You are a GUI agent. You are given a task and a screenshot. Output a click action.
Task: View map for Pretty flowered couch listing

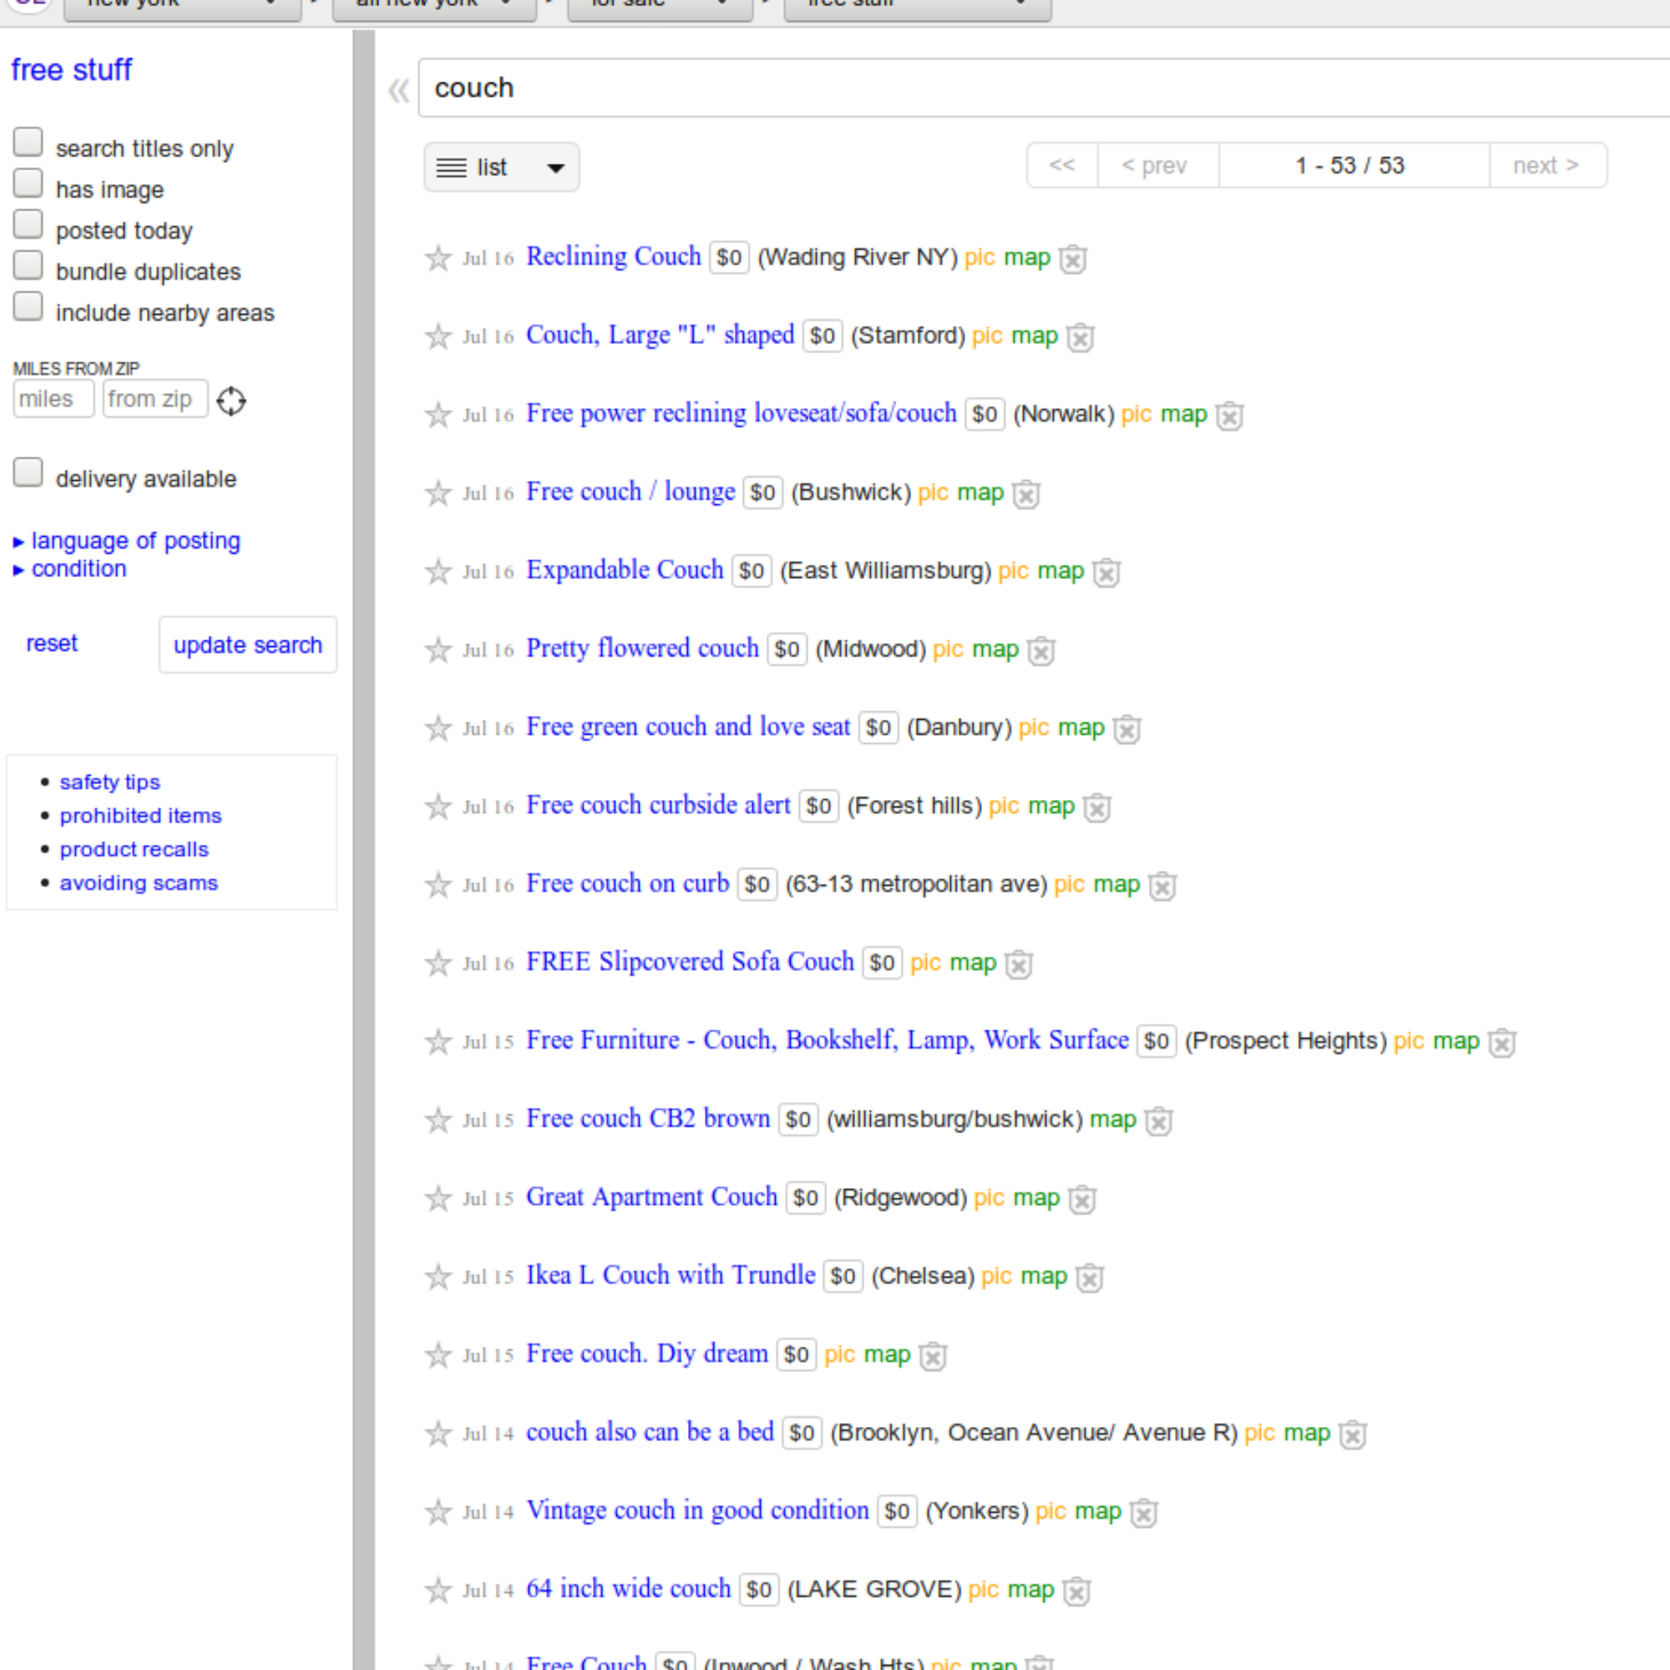coord(996,650)
